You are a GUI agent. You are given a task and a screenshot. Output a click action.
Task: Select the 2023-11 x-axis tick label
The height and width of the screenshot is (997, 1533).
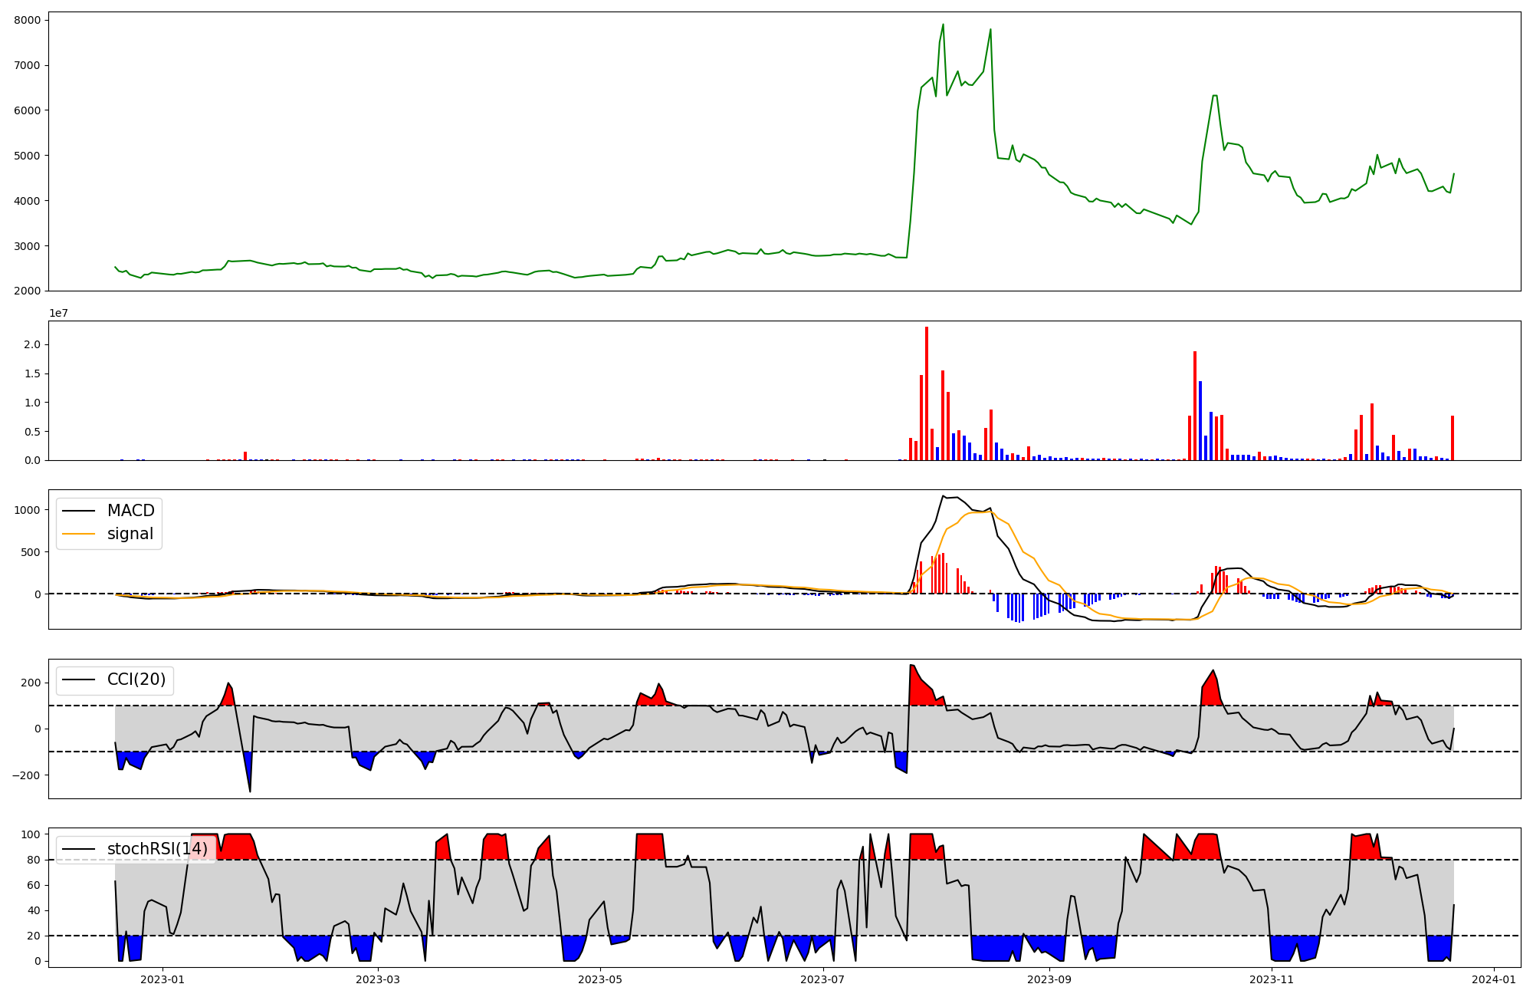[x=1272, y=979]
